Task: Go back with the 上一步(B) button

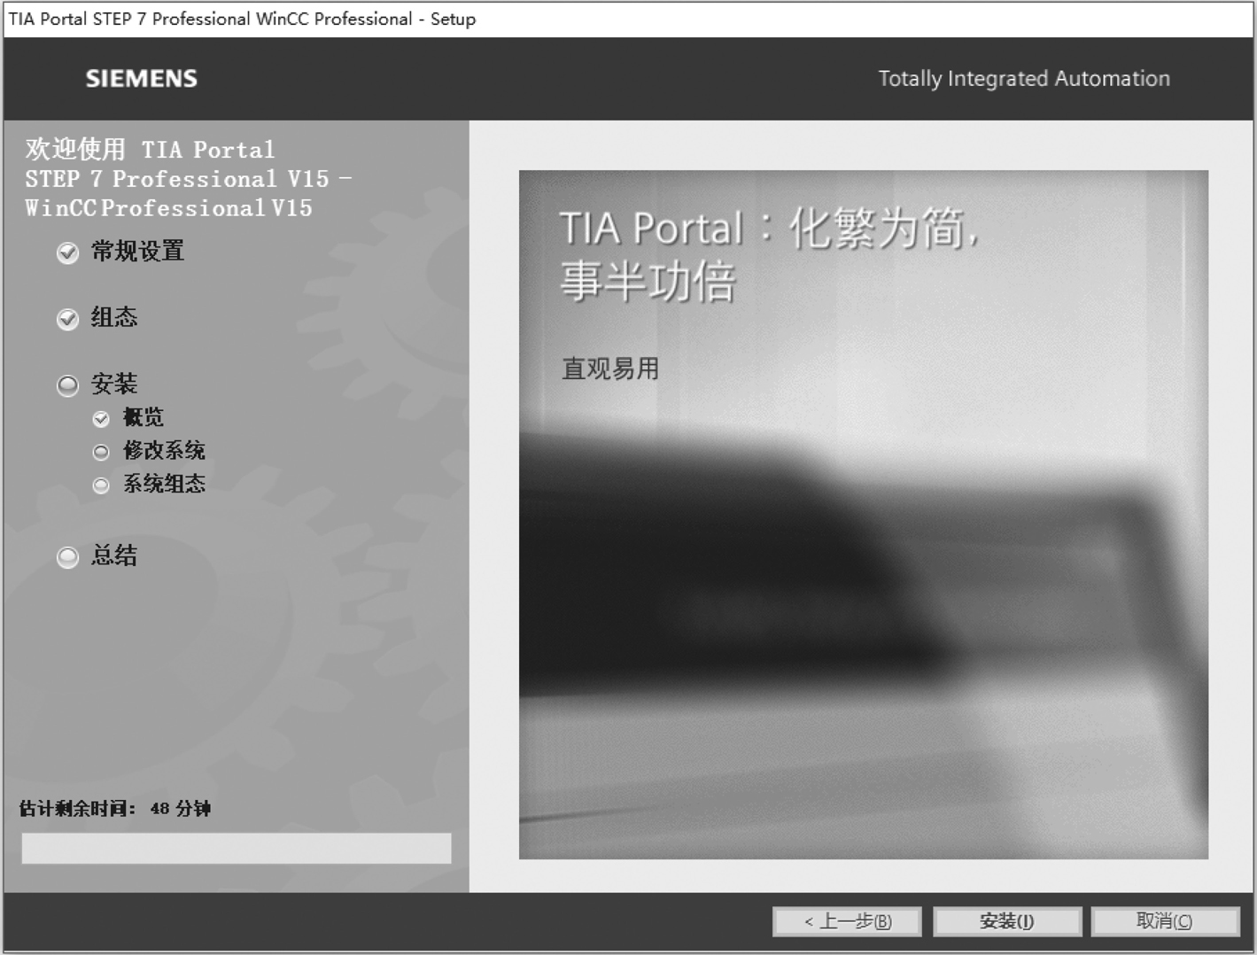Action: (x=847, y=921)
